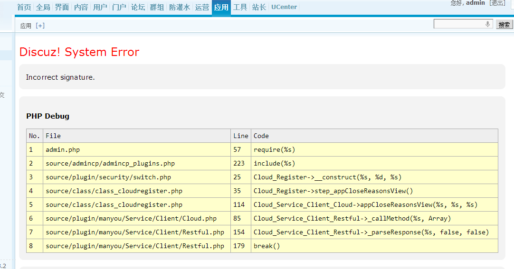Switch to the 全局 tab
This screenshot has height=269, width=514.
pos(43,7)
